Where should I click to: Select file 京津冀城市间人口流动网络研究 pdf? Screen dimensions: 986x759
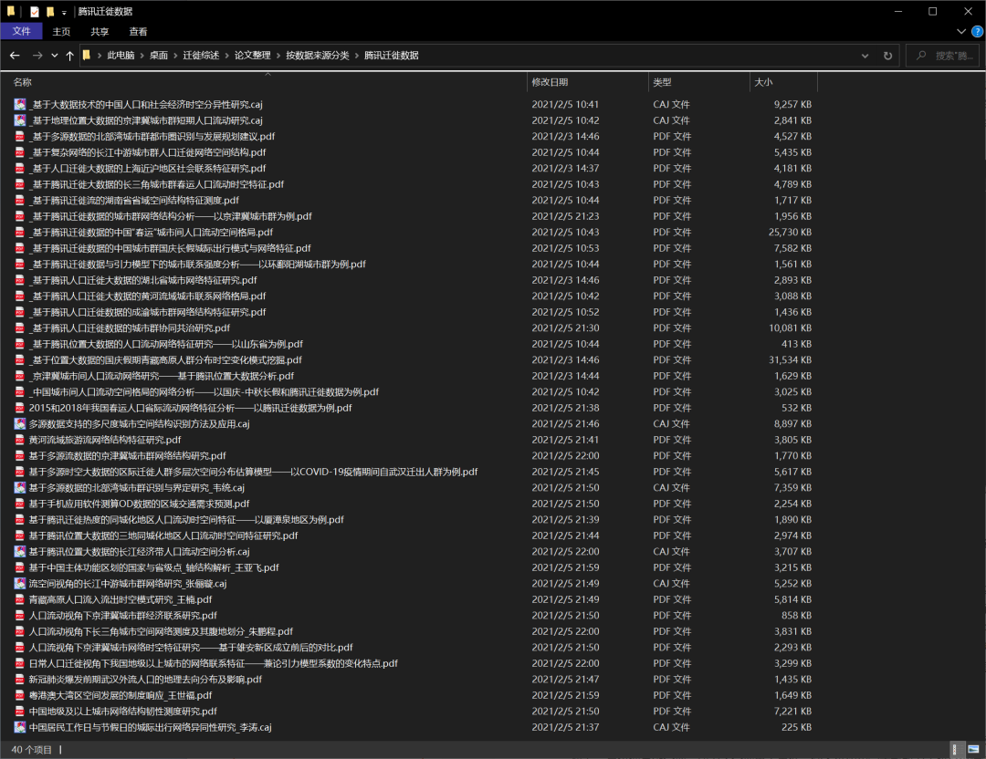162,376
